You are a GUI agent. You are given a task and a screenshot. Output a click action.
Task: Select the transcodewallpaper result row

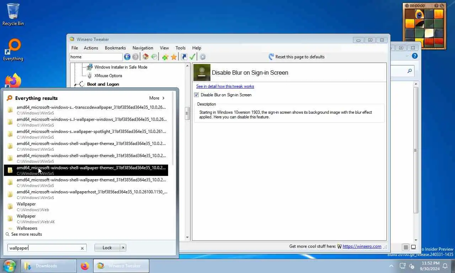pyautogui.click(x=86, y=110)
